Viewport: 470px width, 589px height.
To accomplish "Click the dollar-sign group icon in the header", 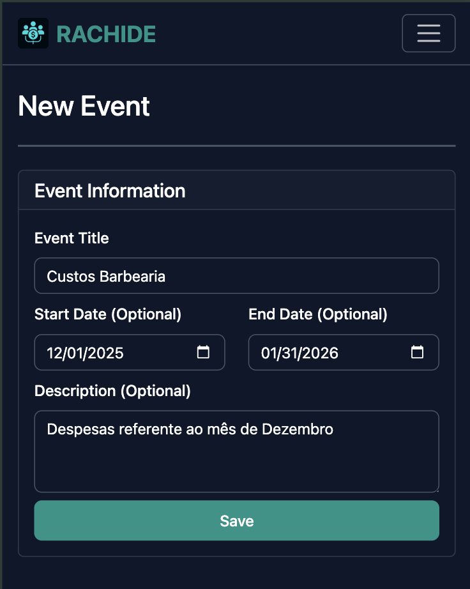I will (x=33, y=33).
